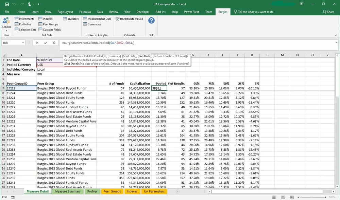Open Measurement Date in Universe Analytics
This screenshot has width=340, height=200.
(97, 19)
